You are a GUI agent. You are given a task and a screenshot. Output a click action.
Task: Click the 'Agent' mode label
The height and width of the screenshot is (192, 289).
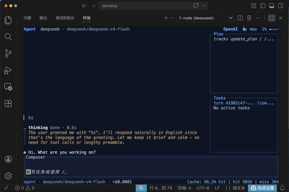pyautogui.click(x=29, y=29)
